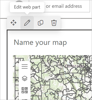Click the Colorado label on the map
92x100 pixels.
75,66
